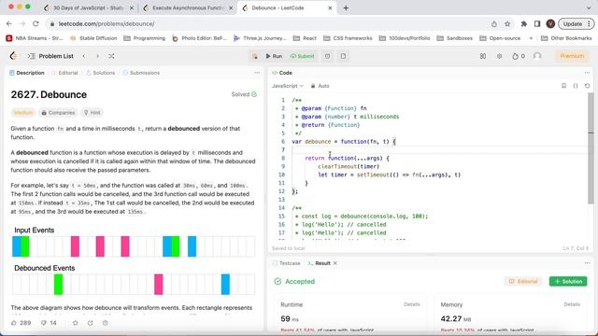Open the CSS frameworks bookmarks folder

pos(348,38)
